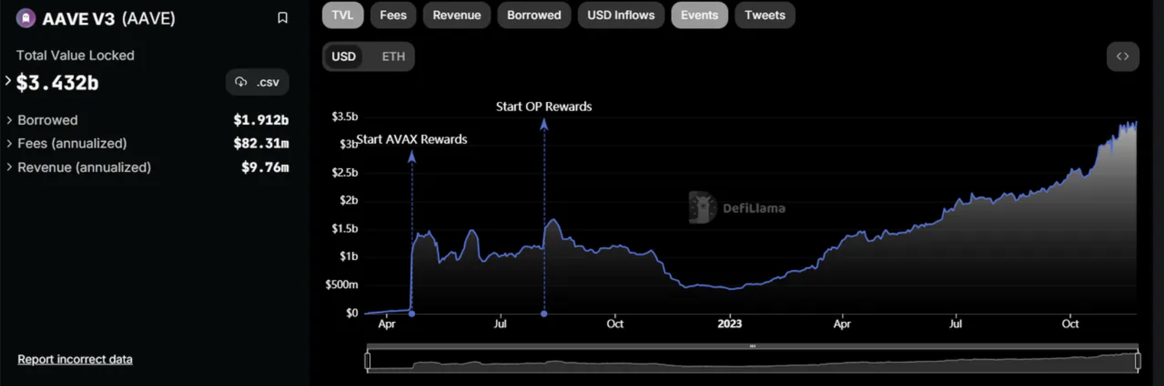Viewport: 1164px width, 386px height.
Task: Toggle the Borrowed chart metric
Action: pyautogui.click(x=534, y=15)
